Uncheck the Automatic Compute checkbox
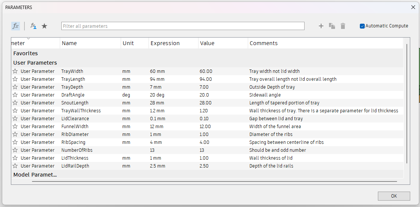 (362, 26)
